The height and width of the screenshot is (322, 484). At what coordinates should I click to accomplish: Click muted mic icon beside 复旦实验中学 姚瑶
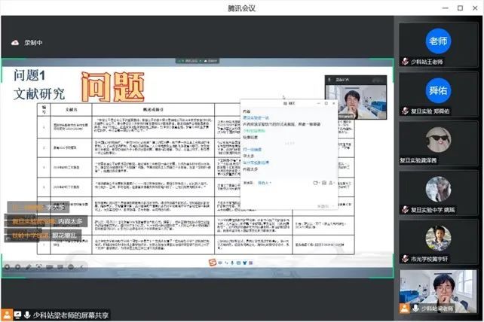tap(406, 210)
